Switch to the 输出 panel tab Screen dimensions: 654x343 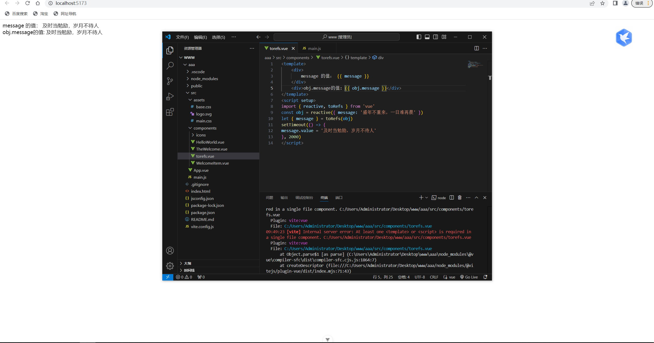click(284, 198)
